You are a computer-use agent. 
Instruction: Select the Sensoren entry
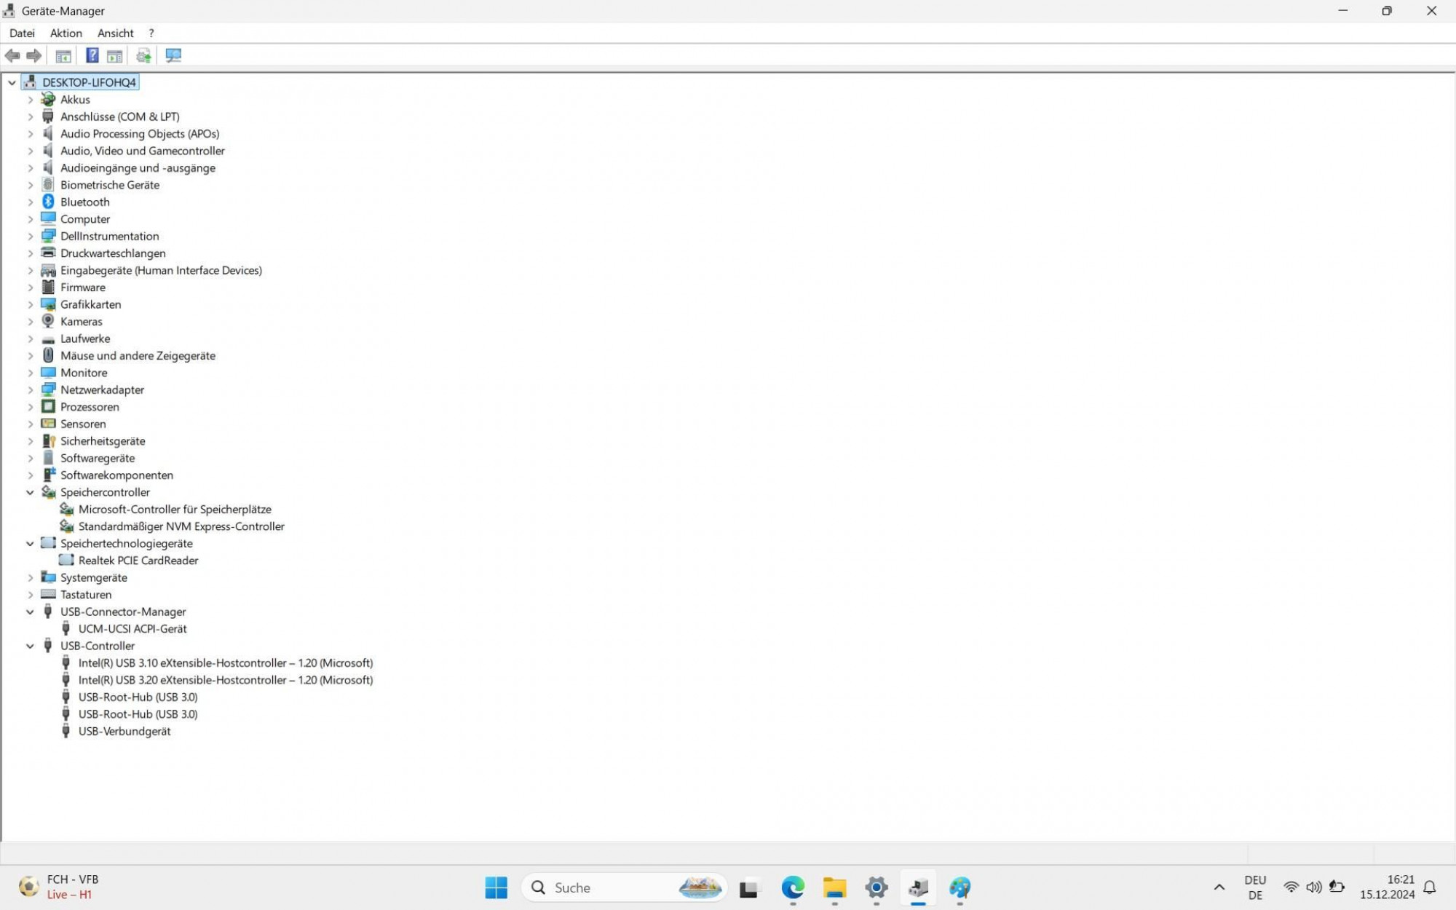[83, 424]
